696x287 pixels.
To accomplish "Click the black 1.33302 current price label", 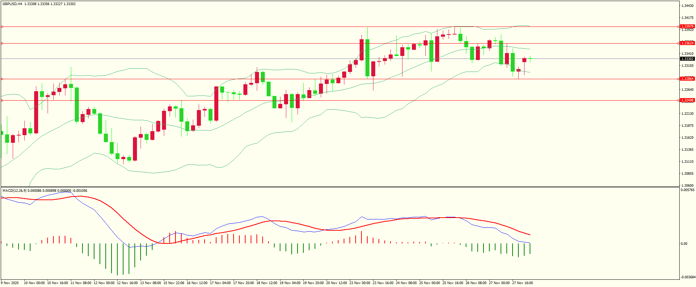I will tap(687, 59).
